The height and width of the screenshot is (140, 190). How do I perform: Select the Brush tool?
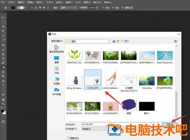3,49
